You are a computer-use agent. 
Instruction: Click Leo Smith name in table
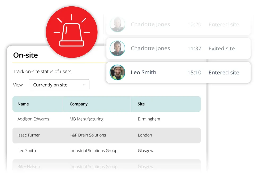[x=27, y=151]
